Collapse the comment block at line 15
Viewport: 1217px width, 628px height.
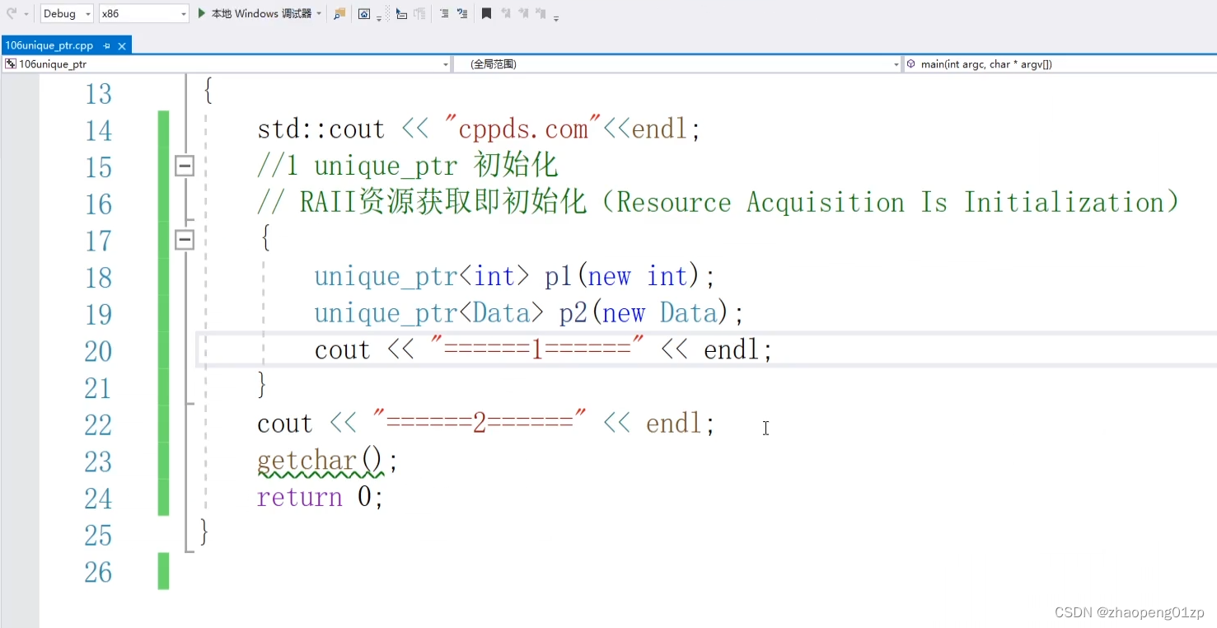tap(185, 166)
